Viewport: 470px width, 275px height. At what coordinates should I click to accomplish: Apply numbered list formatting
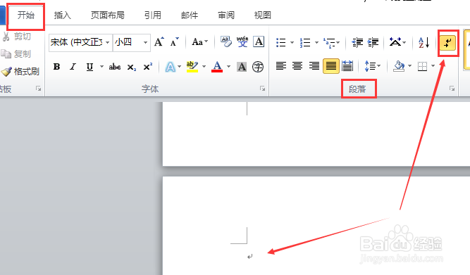[305, 42]
